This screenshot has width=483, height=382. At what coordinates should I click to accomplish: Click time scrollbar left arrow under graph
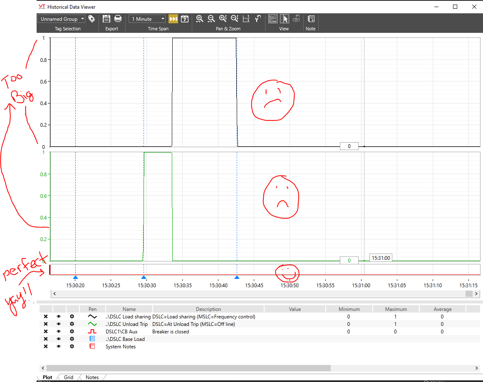pos(54,293)
